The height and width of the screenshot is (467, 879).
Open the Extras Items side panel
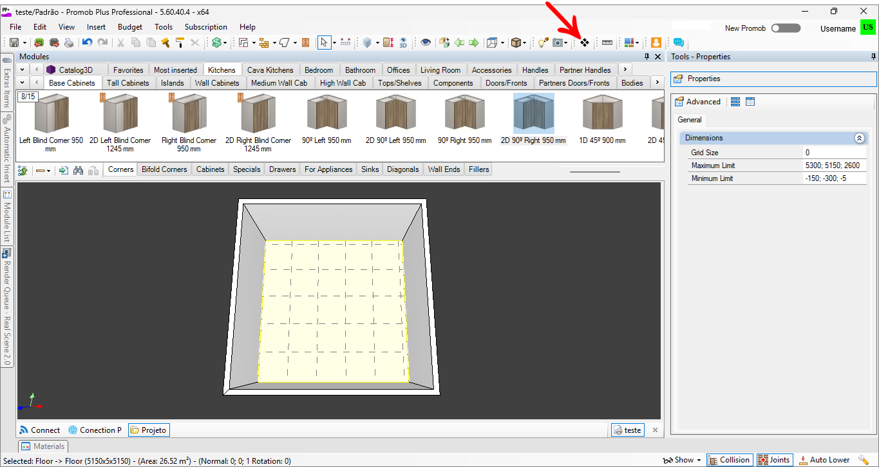[7, 82]
